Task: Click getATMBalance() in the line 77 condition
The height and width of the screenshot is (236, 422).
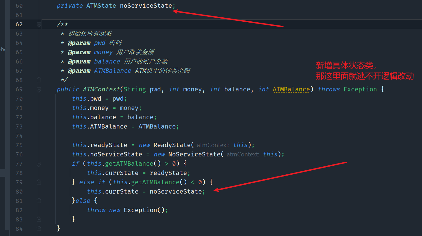Action: (133, 164)
